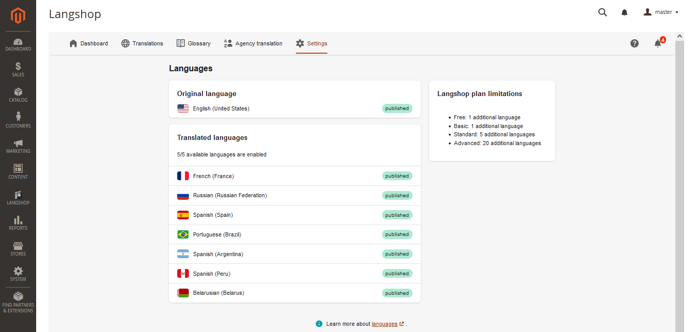
Task: Click Spanish (Spain) published badge
Action: (397, 215)
